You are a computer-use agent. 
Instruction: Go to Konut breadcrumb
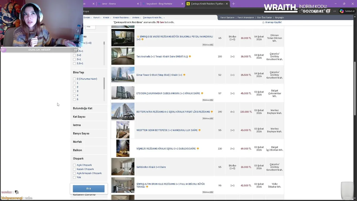[96, 18]
